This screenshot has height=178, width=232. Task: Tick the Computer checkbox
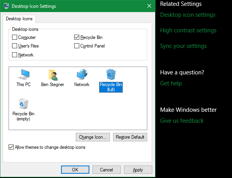pos(14,37)
